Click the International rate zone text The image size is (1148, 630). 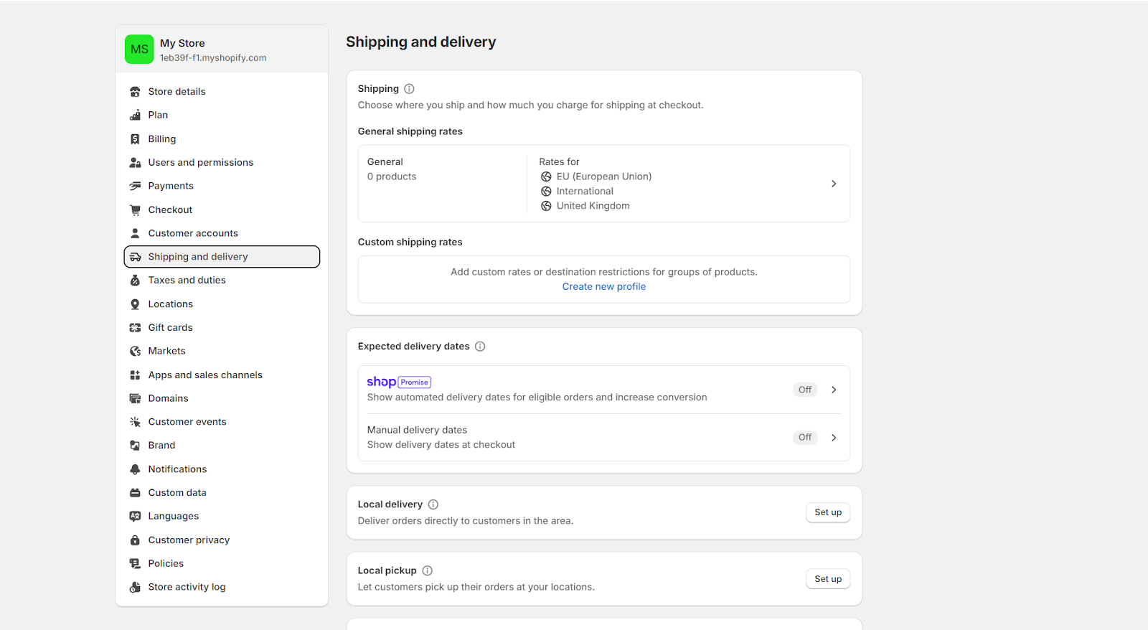585,192
